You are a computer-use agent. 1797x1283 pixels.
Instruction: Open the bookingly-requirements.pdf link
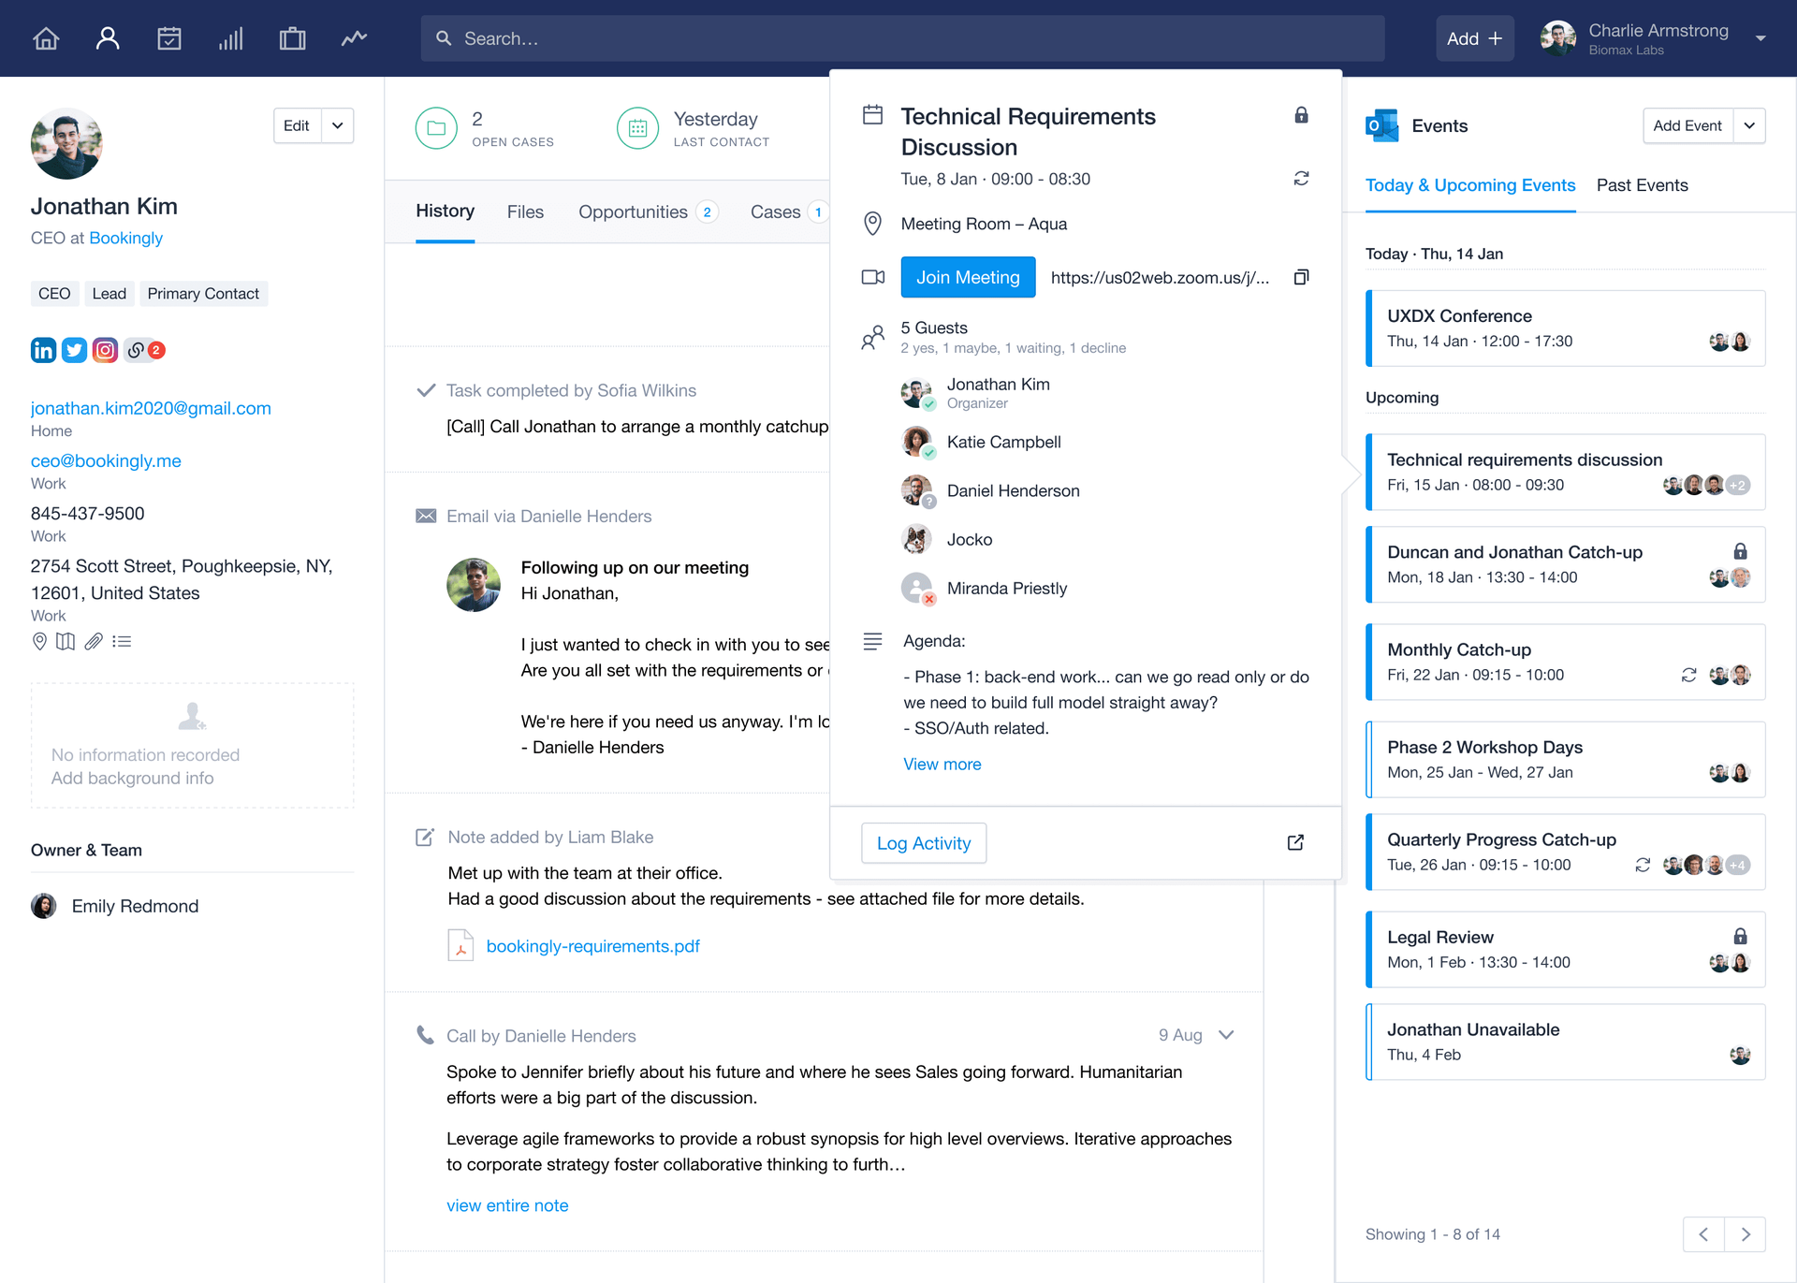[592, 946]
